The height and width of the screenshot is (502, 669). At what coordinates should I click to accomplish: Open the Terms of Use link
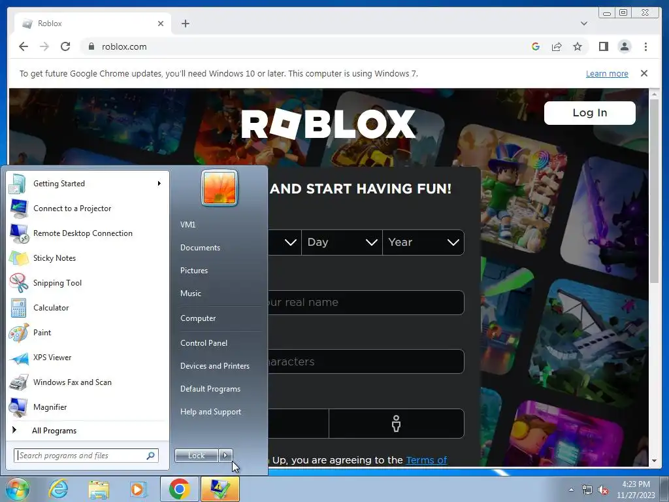426,460
